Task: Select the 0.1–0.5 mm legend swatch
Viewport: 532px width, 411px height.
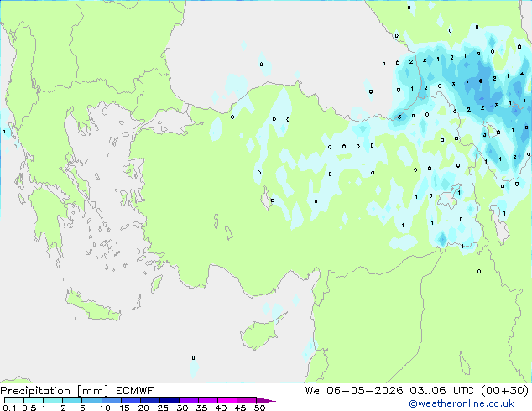Action: pyautogui.click(x=14, y=400)
